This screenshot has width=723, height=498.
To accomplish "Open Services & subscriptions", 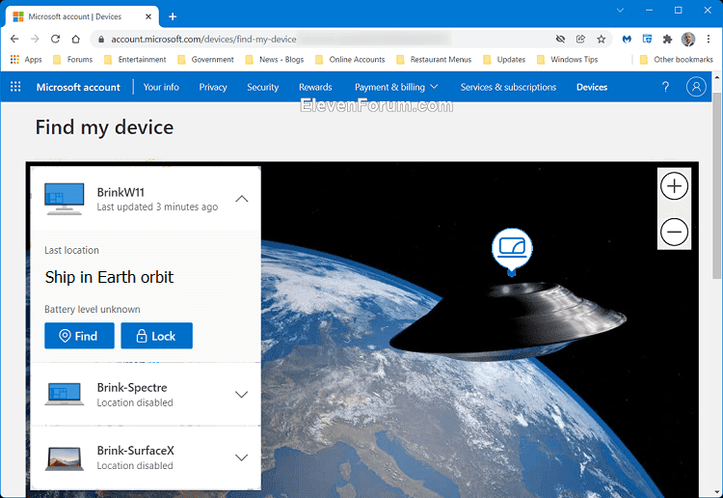I will click(x=508, y=87).
